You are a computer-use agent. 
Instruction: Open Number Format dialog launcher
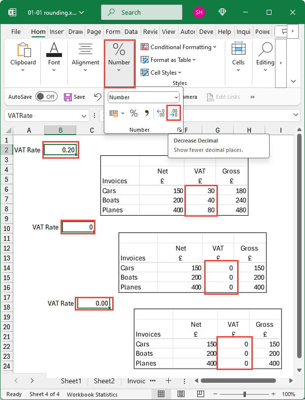click(x=180, y=130)
